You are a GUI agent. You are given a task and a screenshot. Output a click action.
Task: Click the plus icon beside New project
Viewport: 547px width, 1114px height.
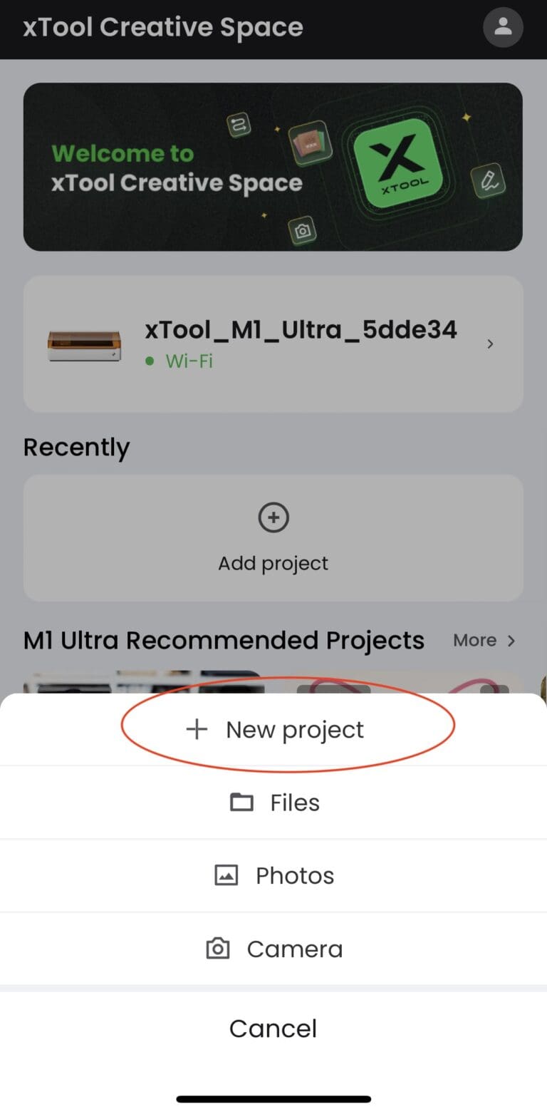[196, 729]
